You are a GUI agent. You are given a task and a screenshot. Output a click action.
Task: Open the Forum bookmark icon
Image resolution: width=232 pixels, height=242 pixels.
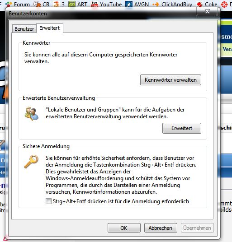click(x=9, y=5)
